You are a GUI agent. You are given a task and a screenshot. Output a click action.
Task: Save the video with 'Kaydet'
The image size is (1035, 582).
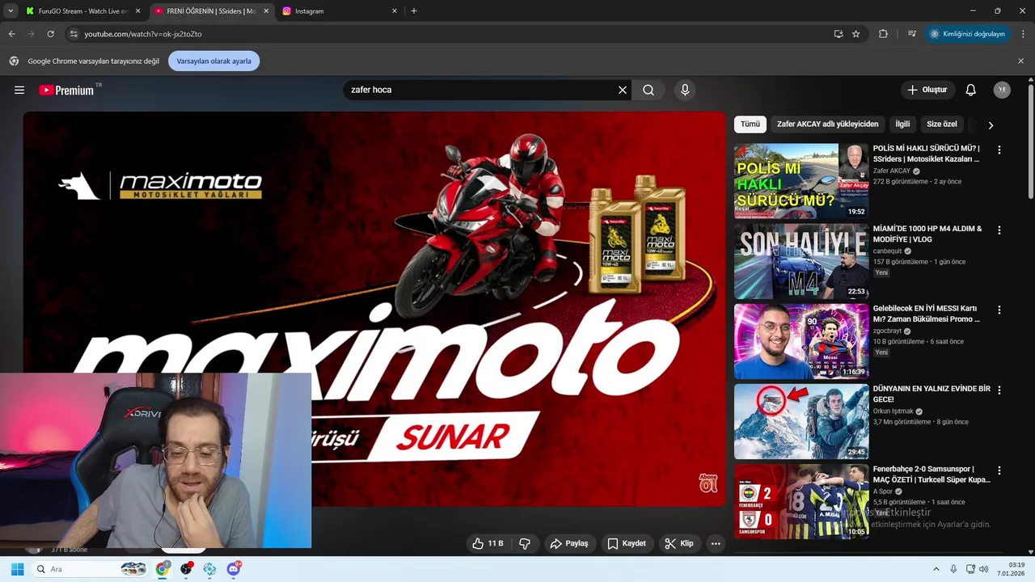(627, 543)
